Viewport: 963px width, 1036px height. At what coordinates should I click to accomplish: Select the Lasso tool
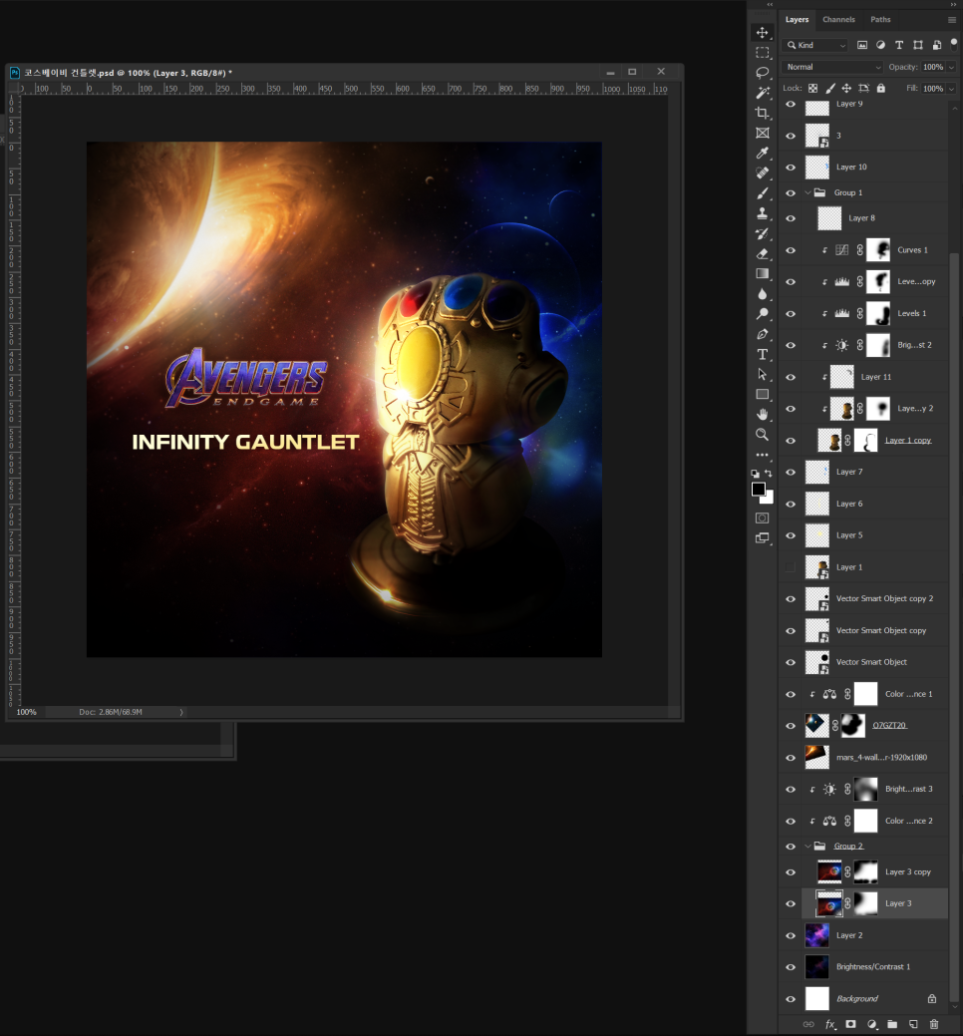tap(763, 73)
